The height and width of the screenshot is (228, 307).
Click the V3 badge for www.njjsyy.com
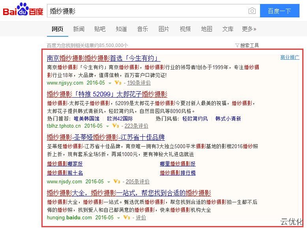click(117, 83)
